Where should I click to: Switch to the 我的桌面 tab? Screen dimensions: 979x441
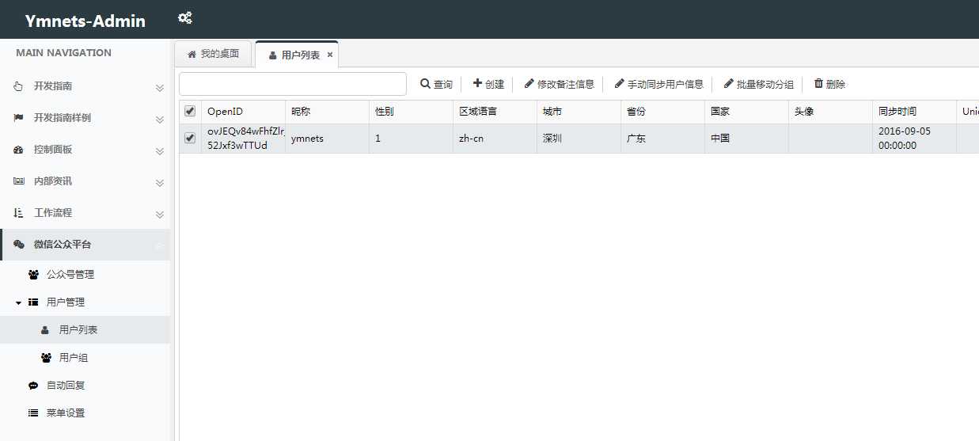click(213, 54)
